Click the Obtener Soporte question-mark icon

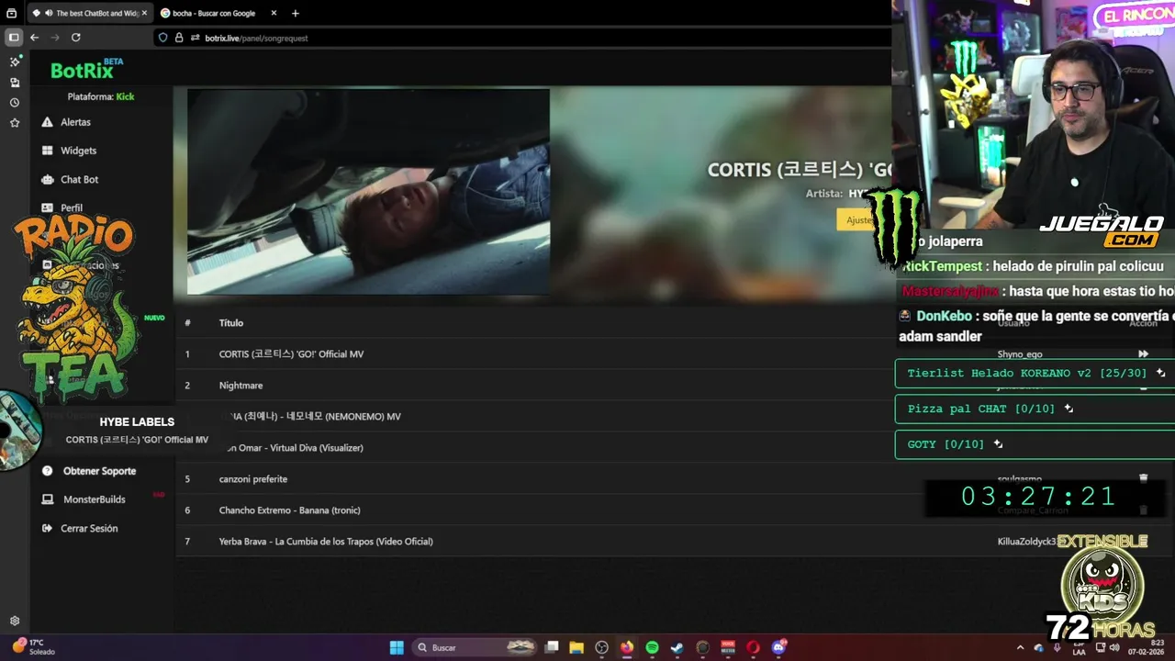pyautogui.click(x=47, y=471)
